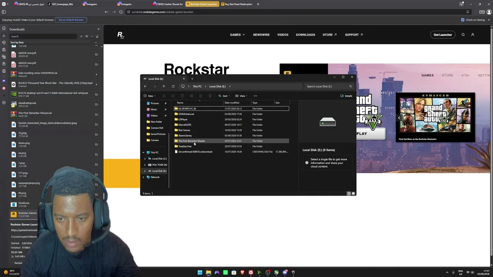The height and width of the screenshot is (277, 493).
Task: Open Pictures in Explorer quick access
Action: 154,103
